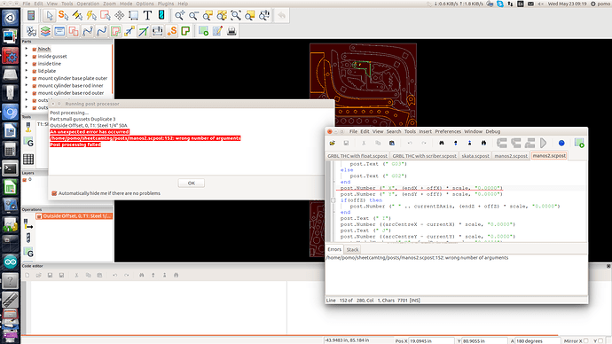The width and height of the screenshot is (612, 344).
Task: Expand mount cylinder base plate outer part
Action: (27, 78)
